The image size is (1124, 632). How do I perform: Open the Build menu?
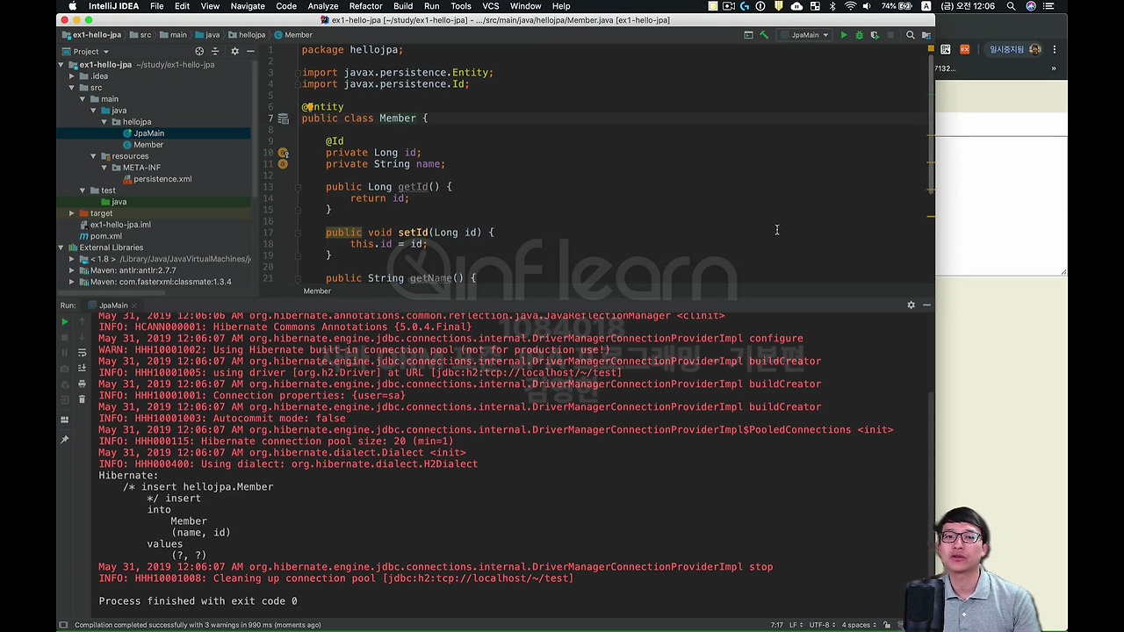click(x=403, y=6)
